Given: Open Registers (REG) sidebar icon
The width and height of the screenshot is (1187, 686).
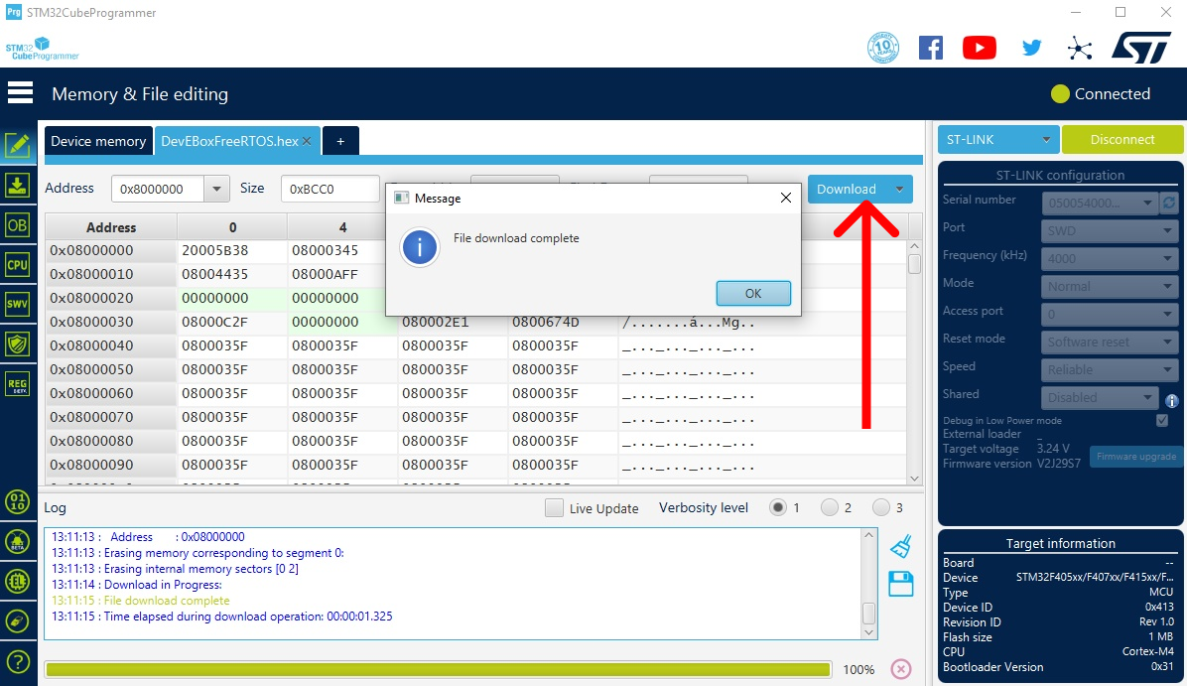Looking at the screenshot, I should 18,384.
